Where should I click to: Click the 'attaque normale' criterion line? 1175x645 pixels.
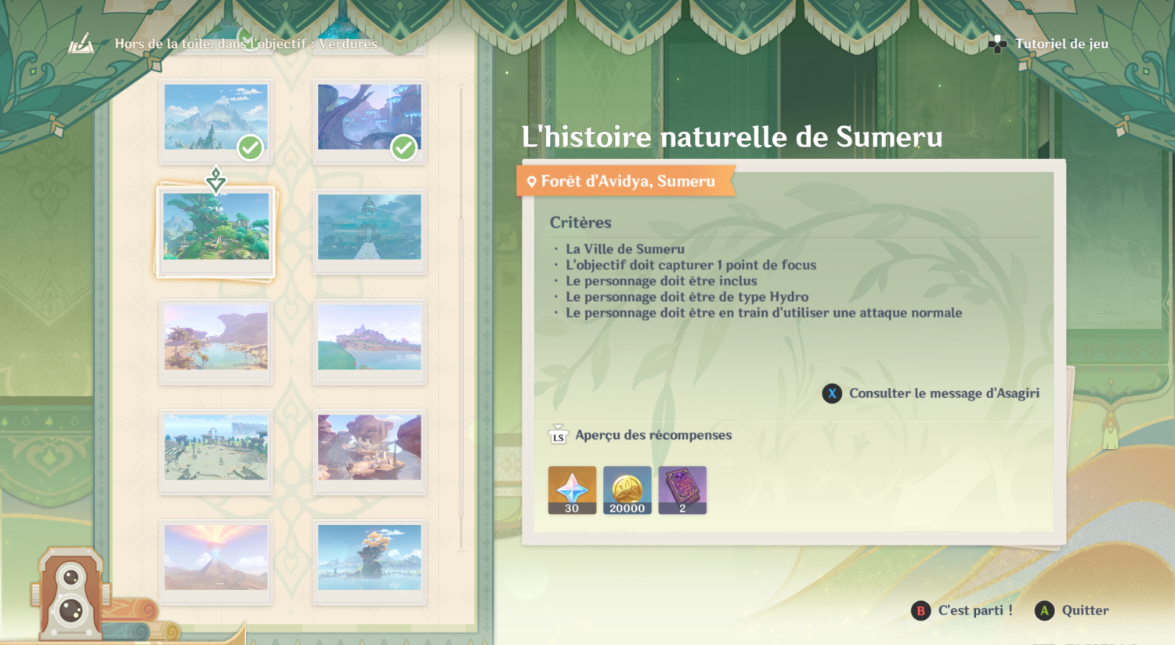click(764, 313)
